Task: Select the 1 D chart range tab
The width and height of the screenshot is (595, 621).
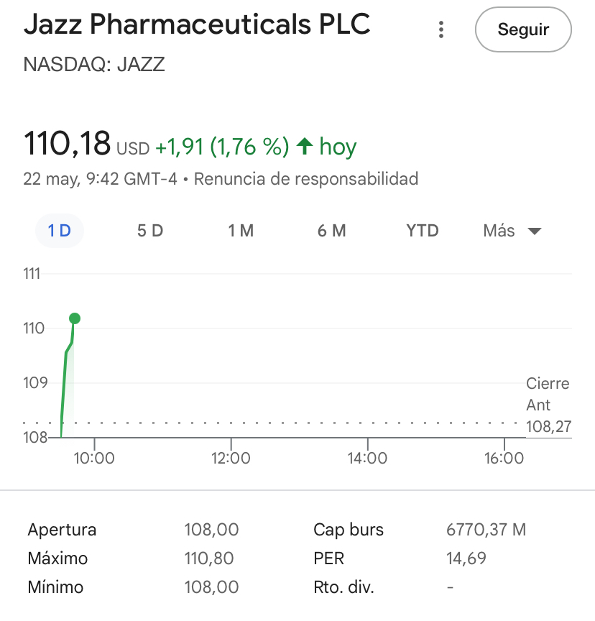Action: [60, 231]
